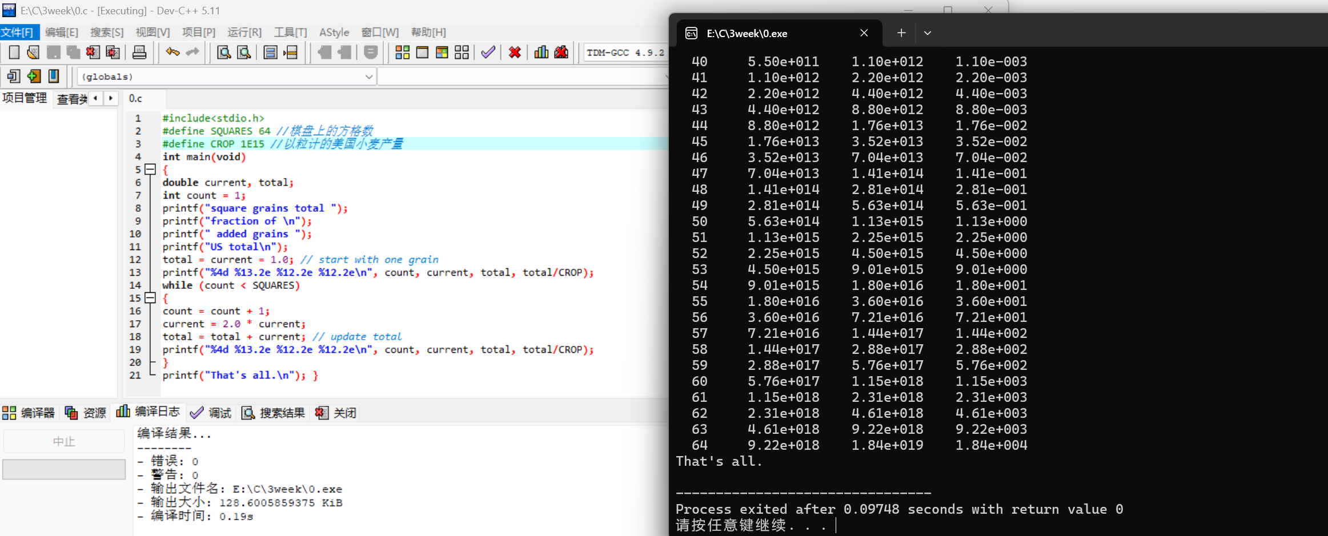Open the AStyle menu
This screenshot has height=536, width=1328.
[x=334, y=33]
